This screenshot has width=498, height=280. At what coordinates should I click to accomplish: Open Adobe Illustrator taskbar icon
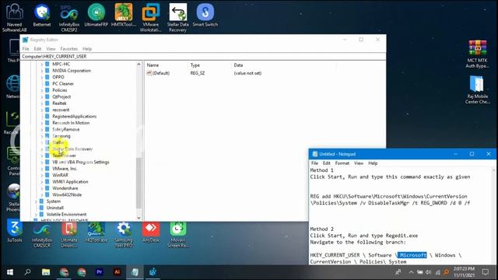pos(117,272)
